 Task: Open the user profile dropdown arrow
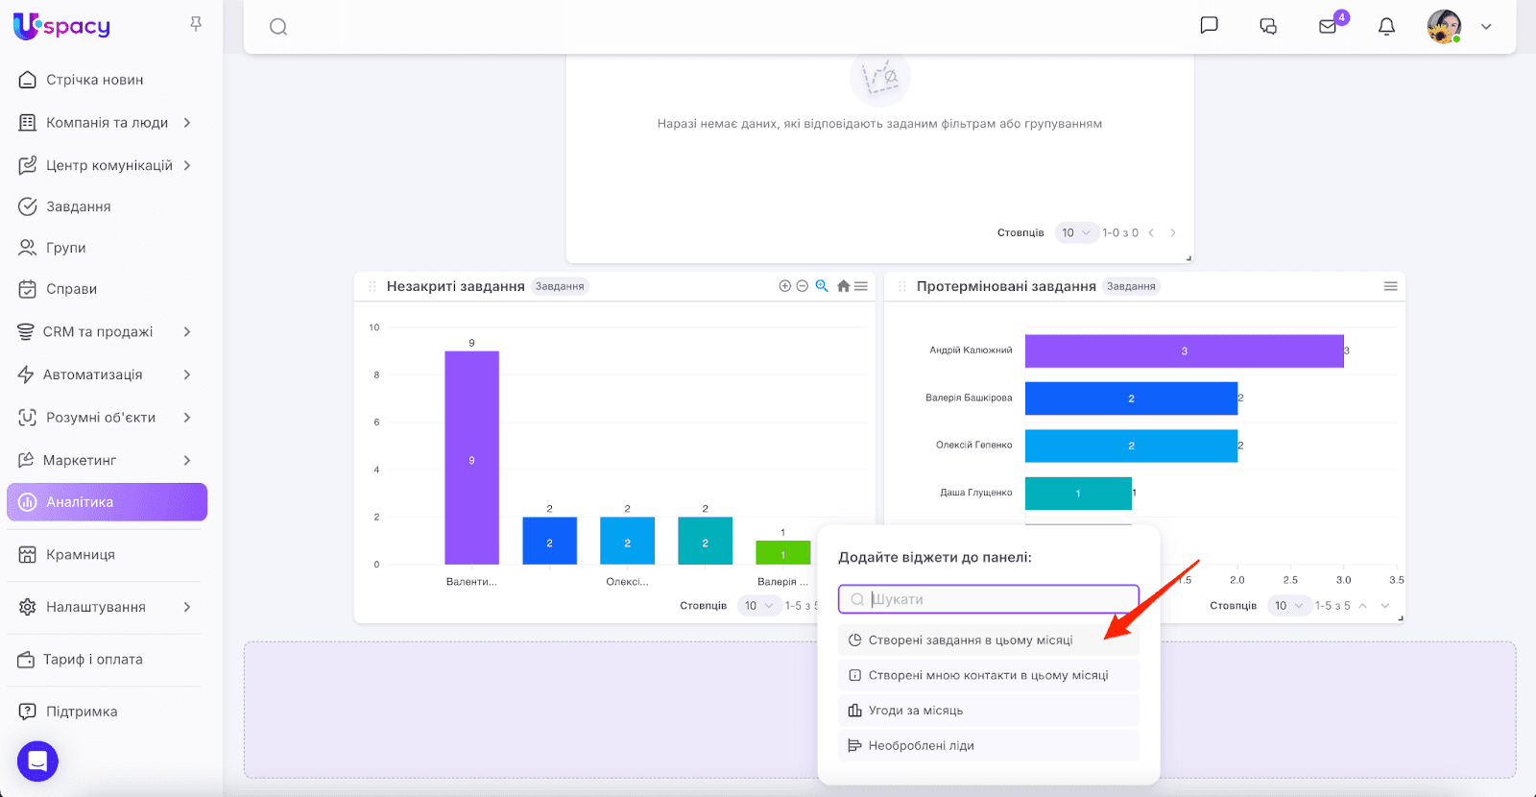point(1486,27)
